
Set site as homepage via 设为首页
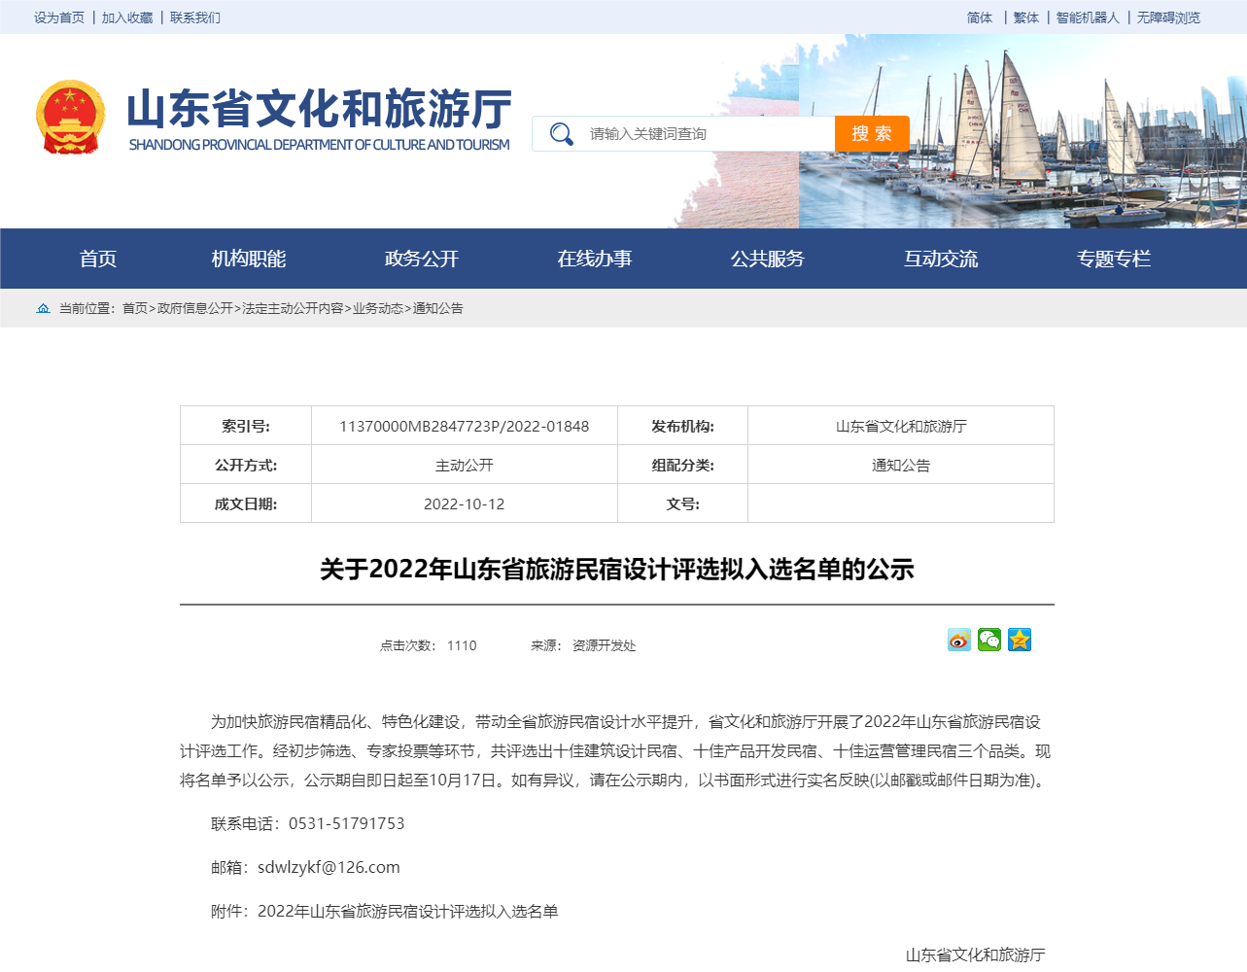pyautogui.click(x=59, y=17)
